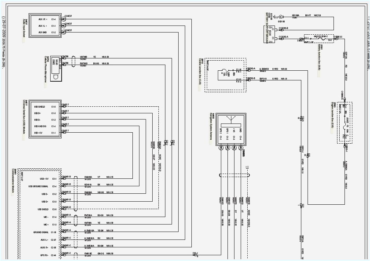
Task: Select the antenna icon in Navigation System Antenna
Action: 231,119
